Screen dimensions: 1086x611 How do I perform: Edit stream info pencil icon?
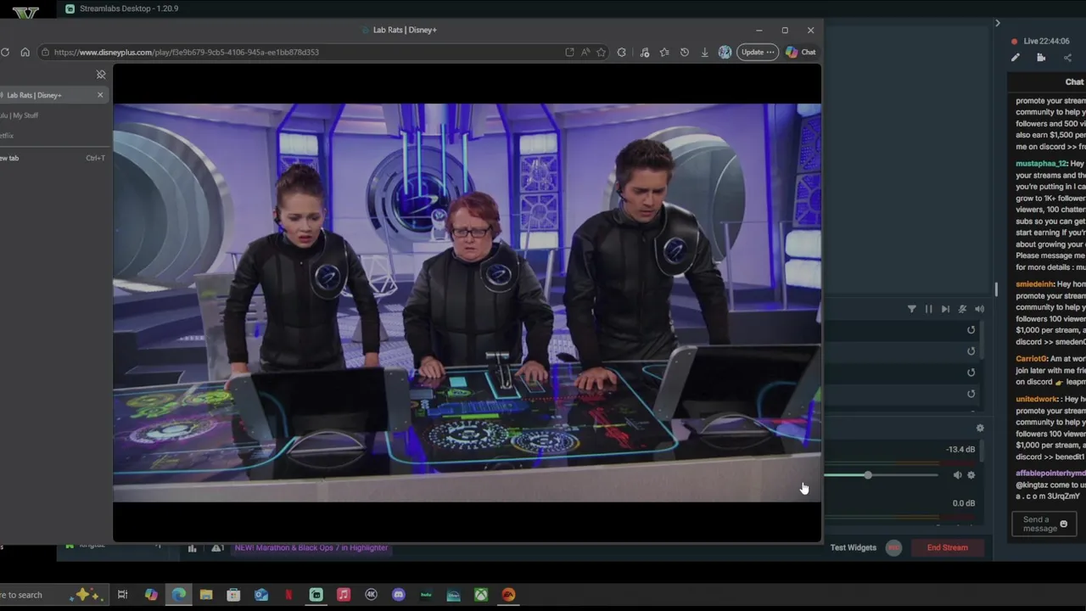click(1015, 58)
